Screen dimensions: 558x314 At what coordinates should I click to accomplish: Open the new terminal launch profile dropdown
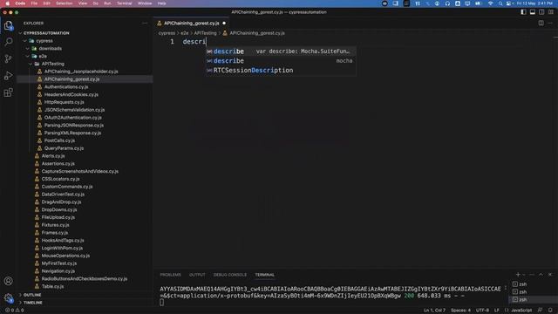[x=523, y=275]
